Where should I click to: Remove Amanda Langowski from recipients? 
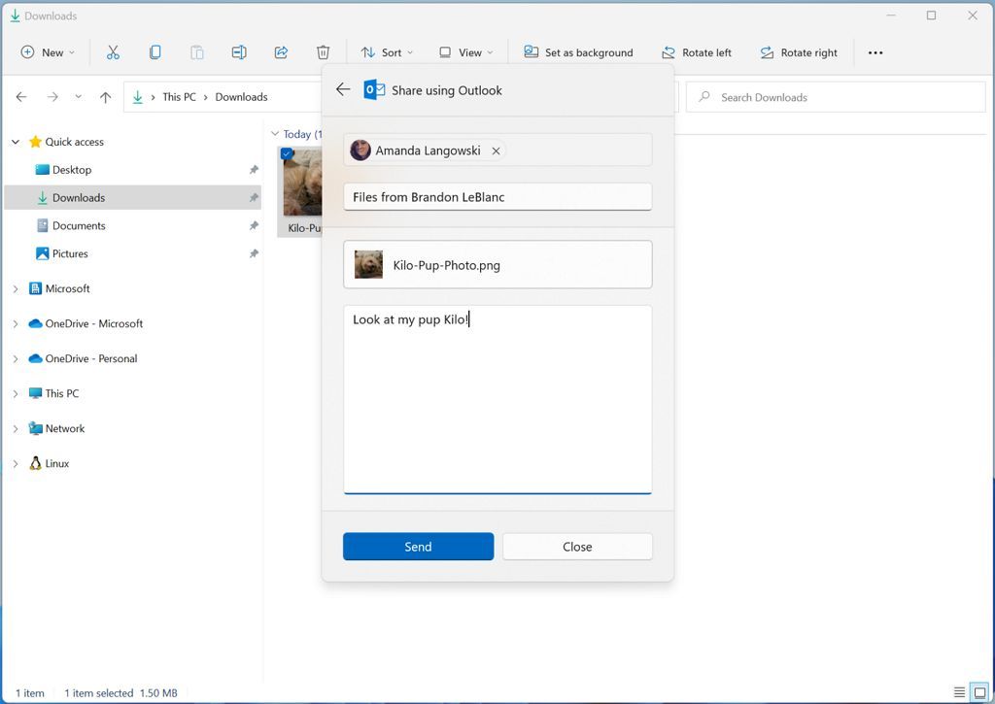coord(496,151)
